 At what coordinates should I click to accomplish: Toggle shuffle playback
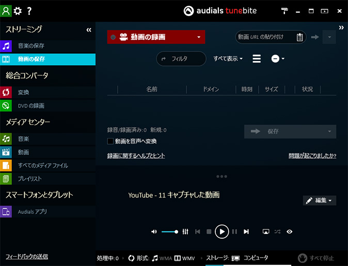(x=277, y=231)
